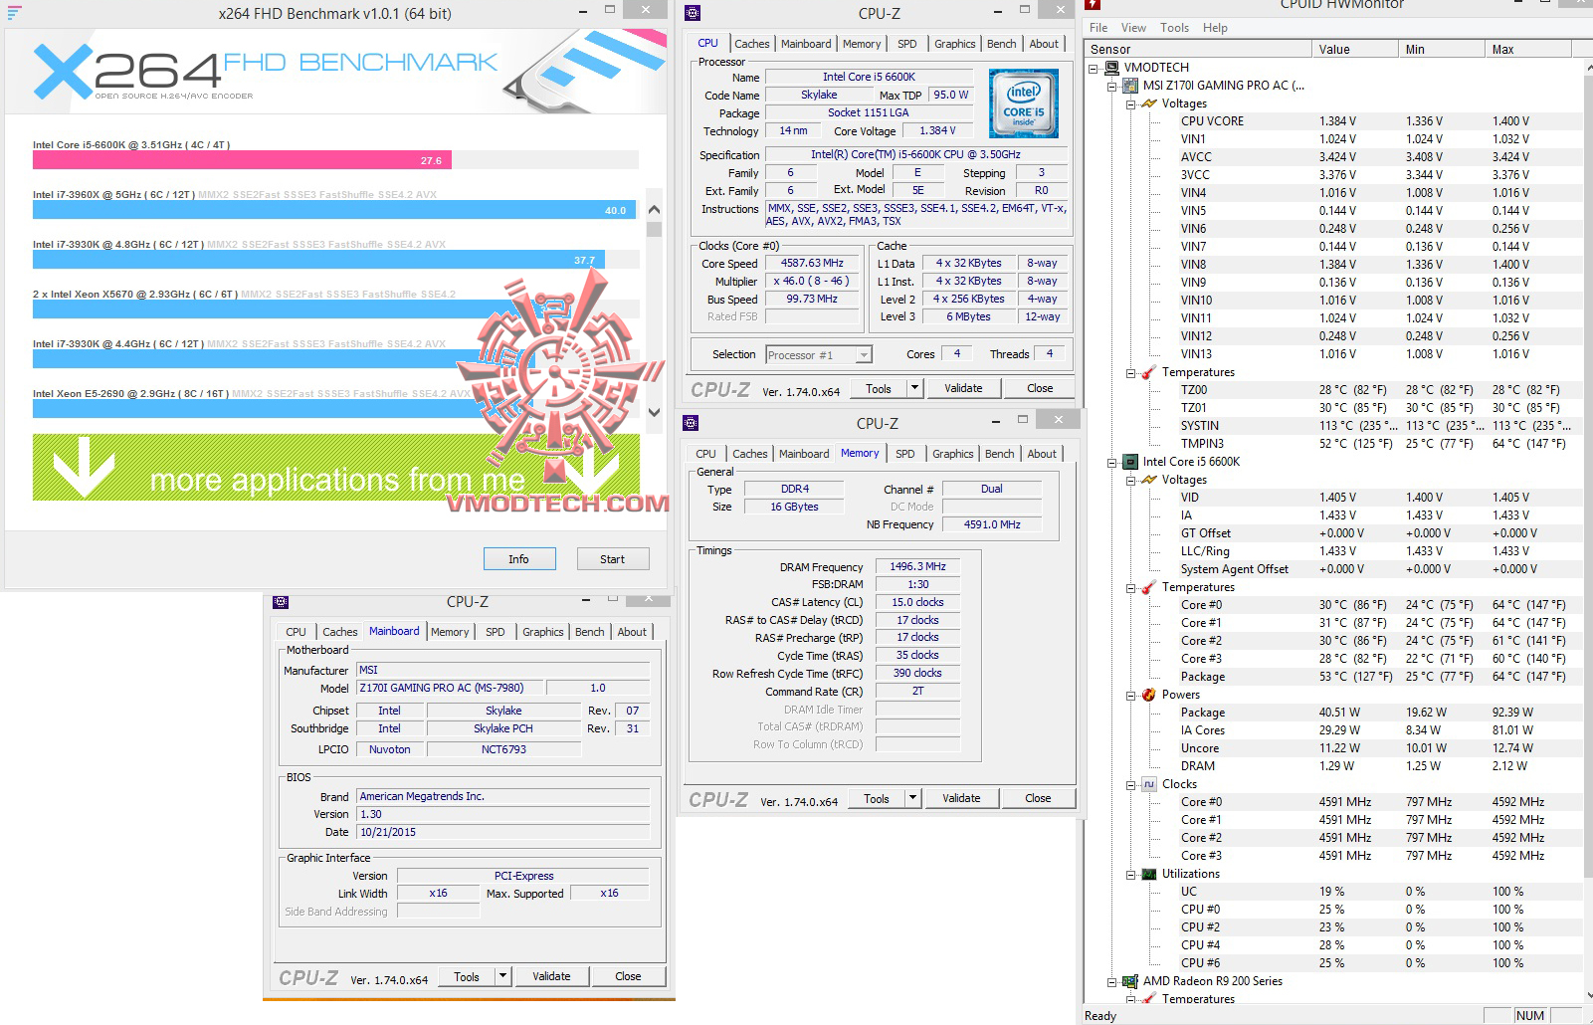Click the HWMonitor scrollbar down arrow
Image resolution: width=1593 pixels, height=1025 pixels.
(x=1588, y=993)
